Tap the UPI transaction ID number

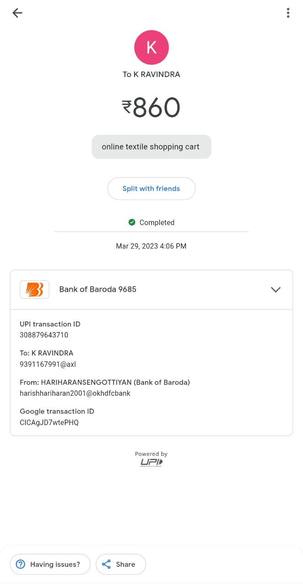pos(44,335)
